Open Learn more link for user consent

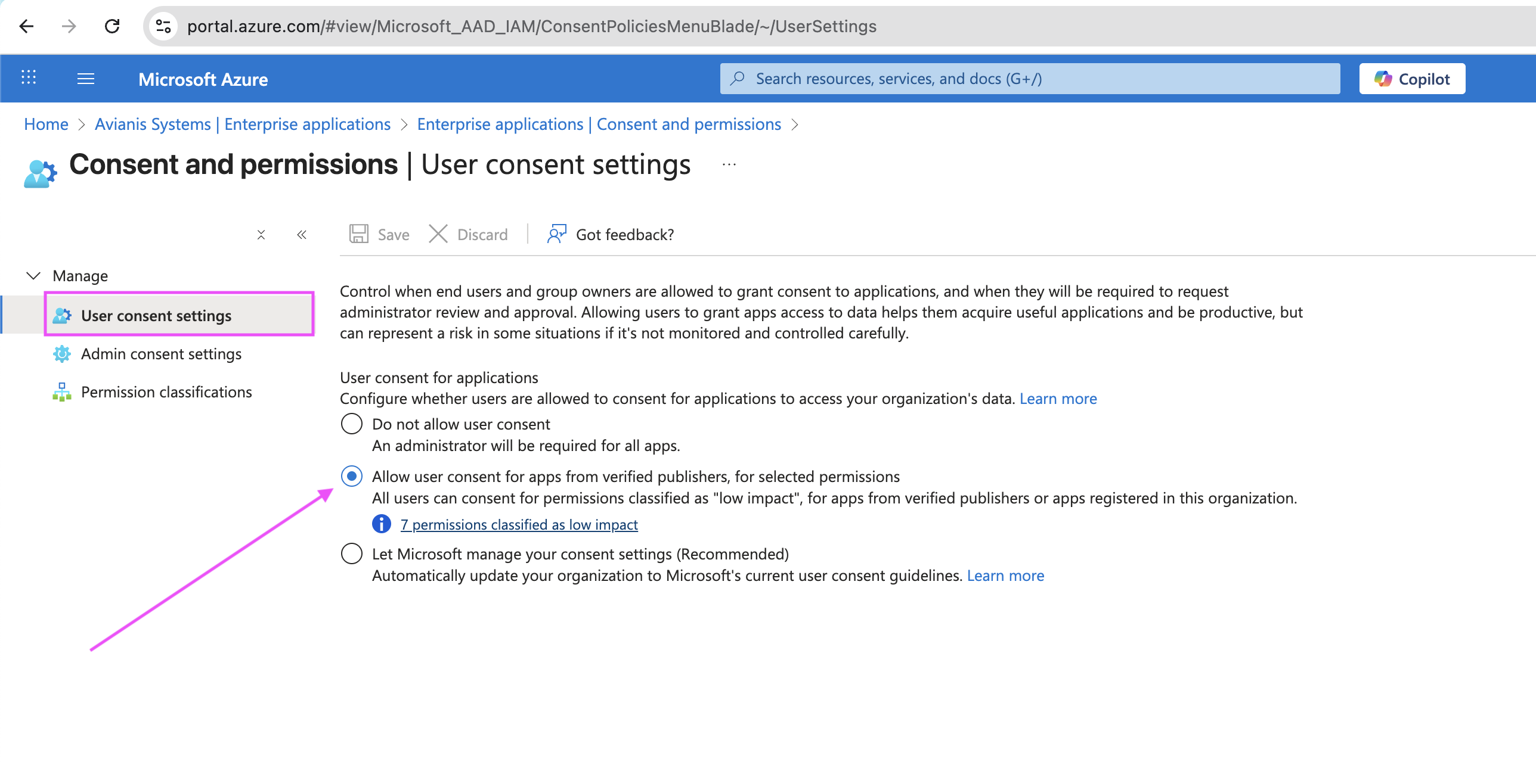point(1058,399)
